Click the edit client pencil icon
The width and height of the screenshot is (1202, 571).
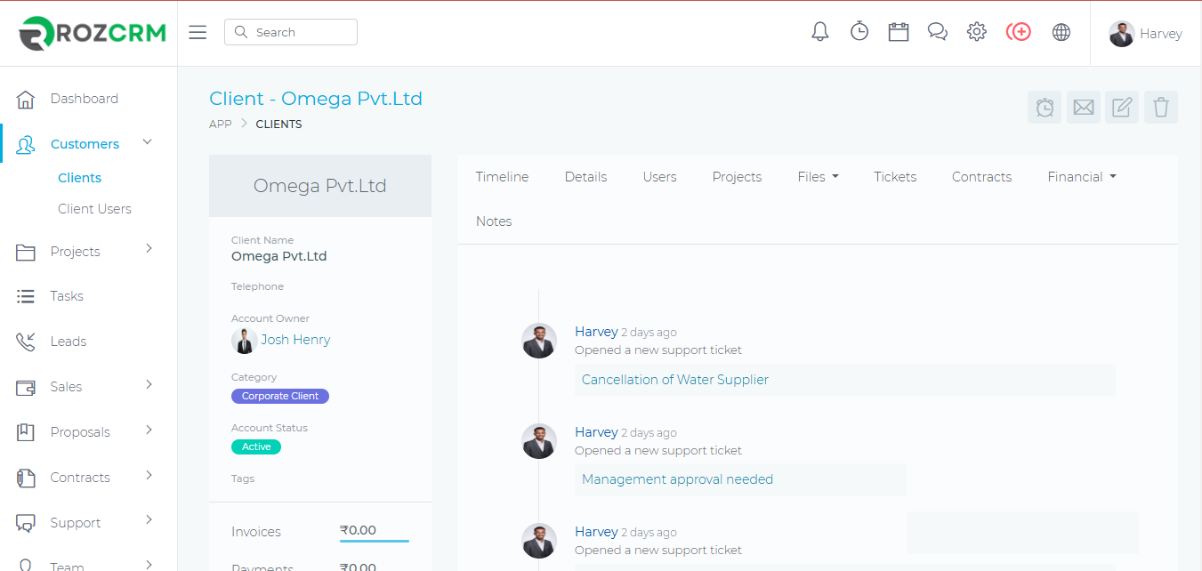point(1122,108)
